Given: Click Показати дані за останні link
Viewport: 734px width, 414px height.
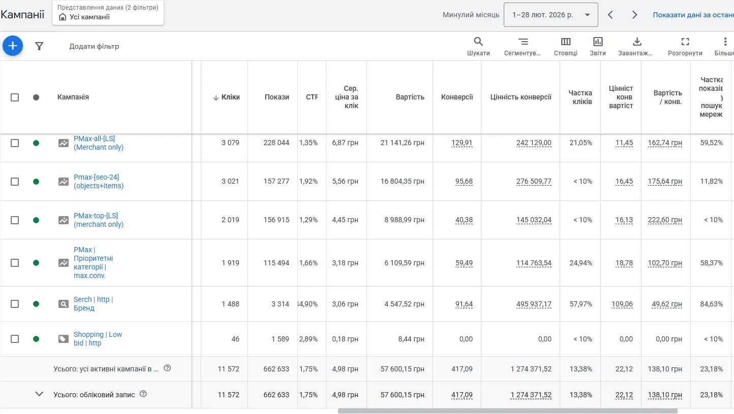Looking at the screenshot, I should tap(693, 15).
